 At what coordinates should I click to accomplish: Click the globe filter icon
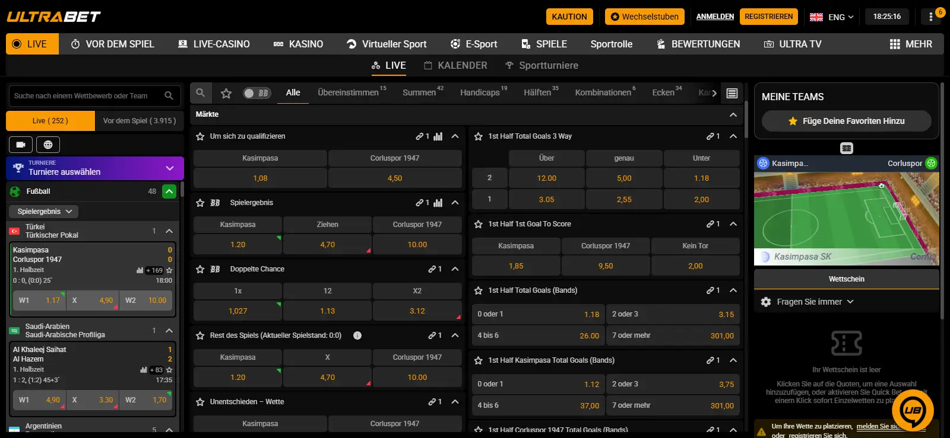(x=48, y=145)
